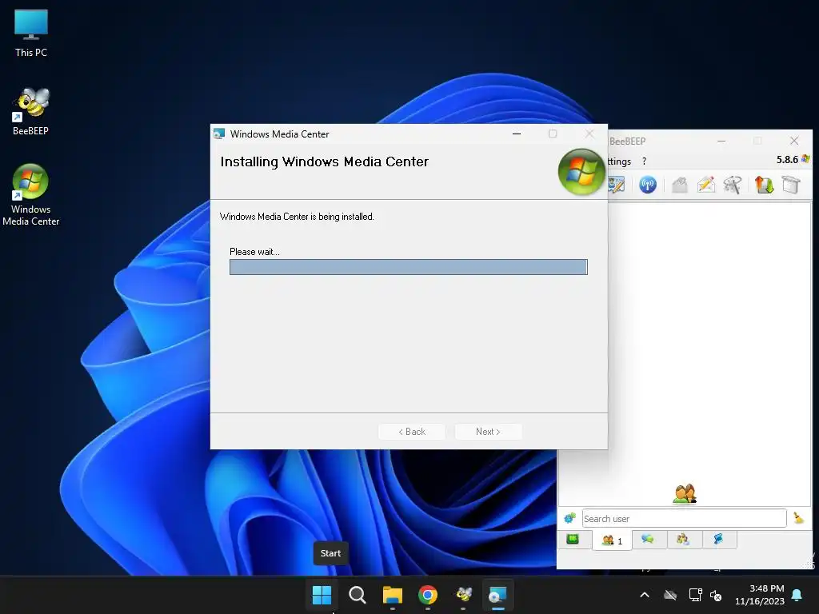Open the Settings menu in BeeBEEP
The image size is (819, 614).
[620, 161]
